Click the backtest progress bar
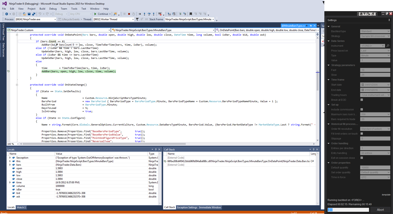The image size is (393, 214). pyautogui.click(x=348, y=210)
